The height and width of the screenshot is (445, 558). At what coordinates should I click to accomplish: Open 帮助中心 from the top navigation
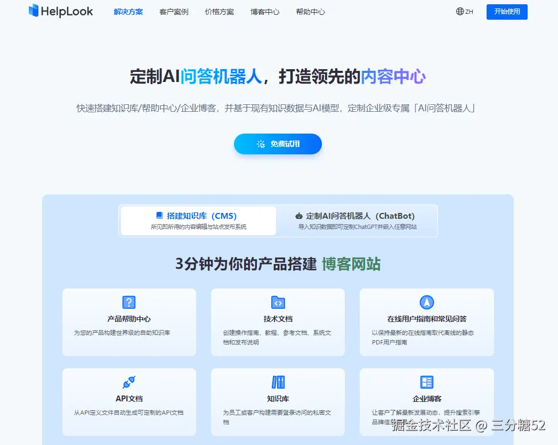tap(311, 11)
